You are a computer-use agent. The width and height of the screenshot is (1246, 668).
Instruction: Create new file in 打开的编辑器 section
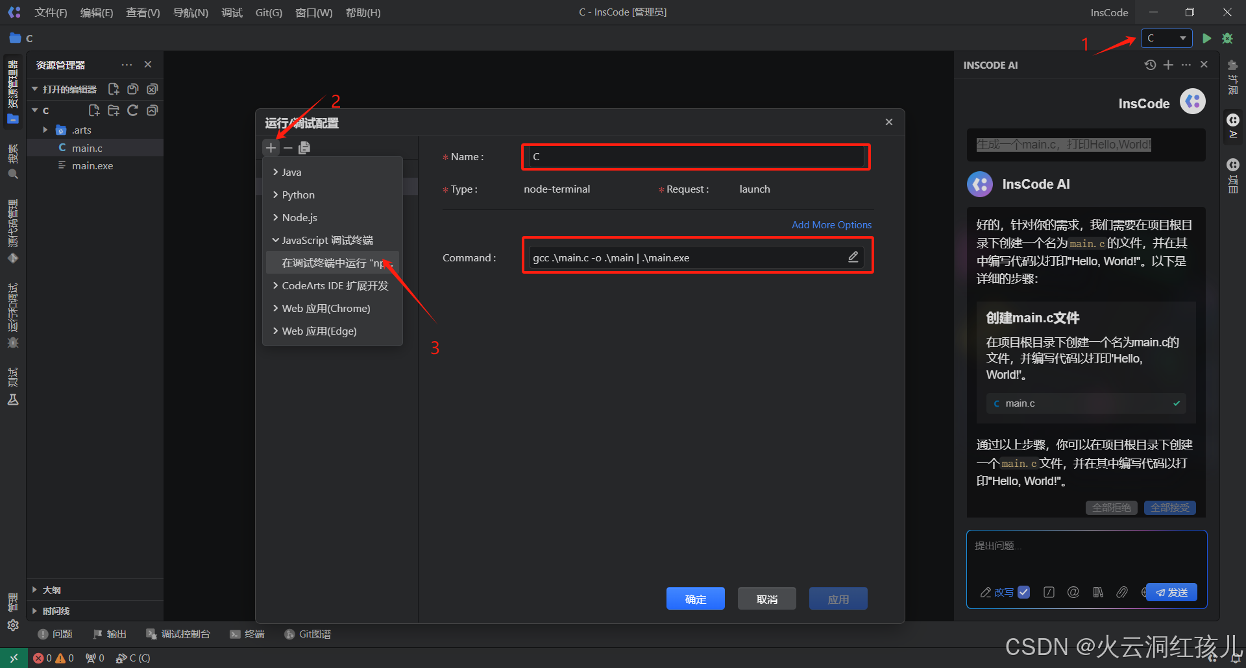tap(114, 89)
